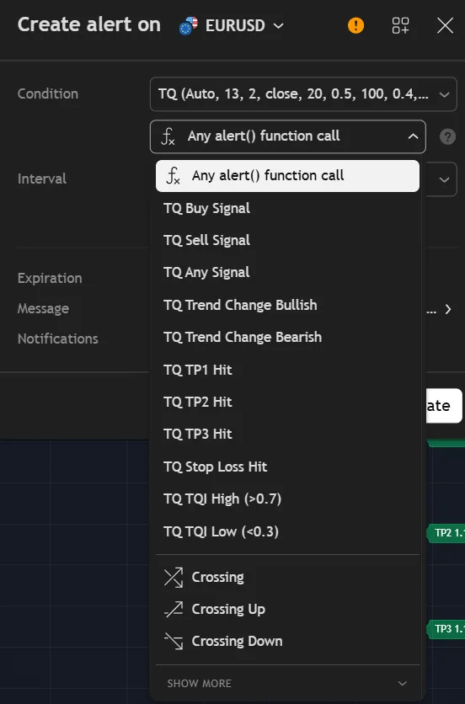The width and height of the screenshot is (465, 704).
Task: Select TQ Trend Change Bullish
Action: [287, 305]
